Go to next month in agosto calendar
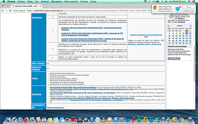The height and width of the screenshot is (124, 198). (x=191, y=26)
